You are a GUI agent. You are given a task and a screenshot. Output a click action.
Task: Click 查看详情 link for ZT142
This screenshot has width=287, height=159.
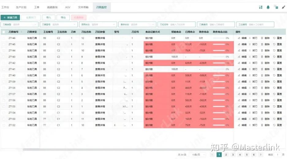(x=100, y=63)
